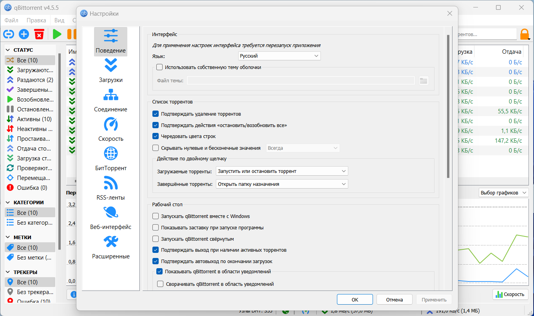The width and height of the screenshot is (534, 316).
Task: Uncheck Чередовать цвета строк
Action: tap(156, 136)
